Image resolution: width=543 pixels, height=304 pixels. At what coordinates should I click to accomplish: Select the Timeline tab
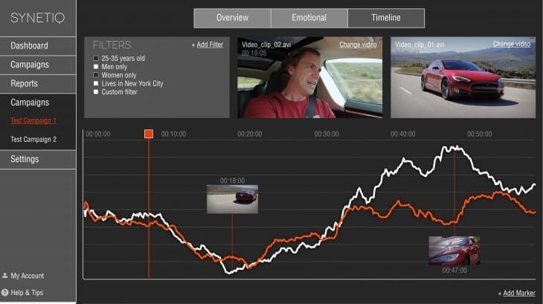point(386,18)
